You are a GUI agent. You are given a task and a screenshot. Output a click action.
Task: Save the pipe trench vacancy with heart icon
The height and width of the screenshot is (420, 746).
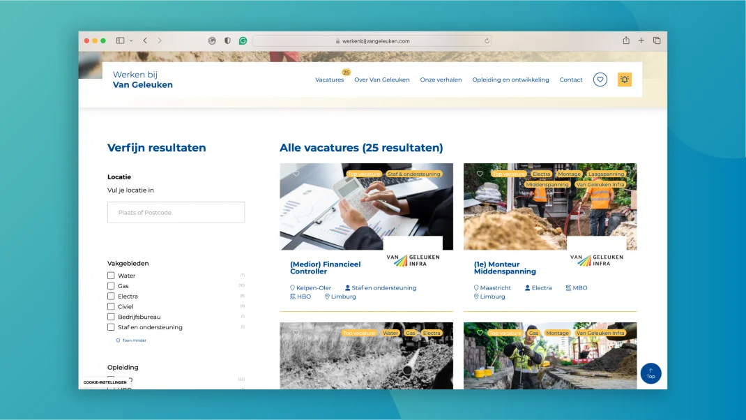(x=296, y=333)
